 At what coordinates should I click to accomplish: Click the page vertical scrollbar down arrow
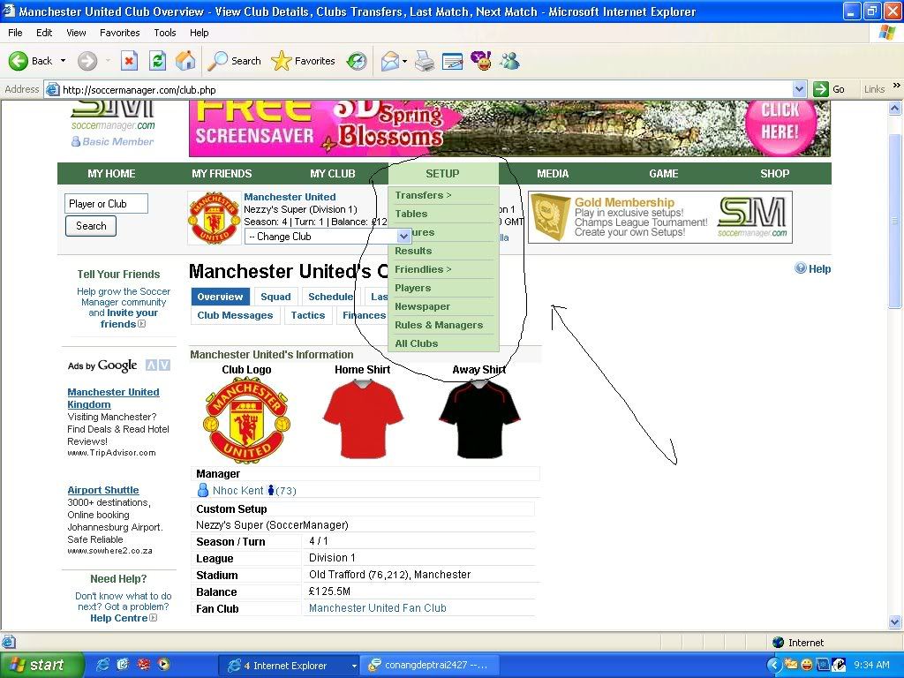pos(895,622)
